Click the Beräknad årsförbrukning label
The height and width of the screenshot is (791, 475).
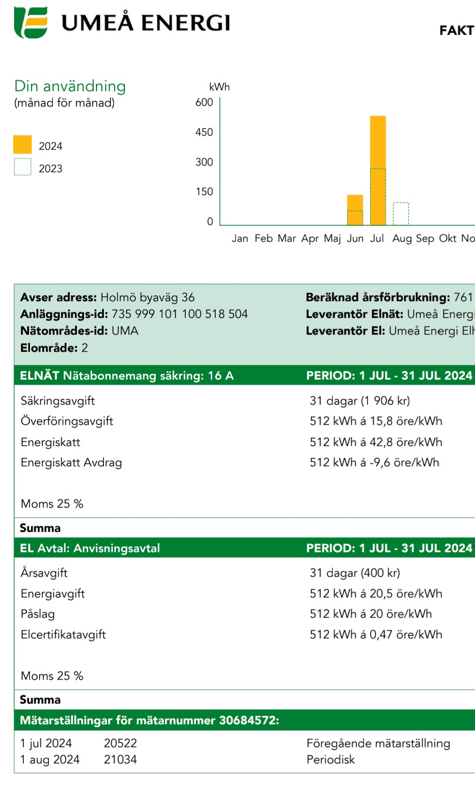(x=378, y=297)
